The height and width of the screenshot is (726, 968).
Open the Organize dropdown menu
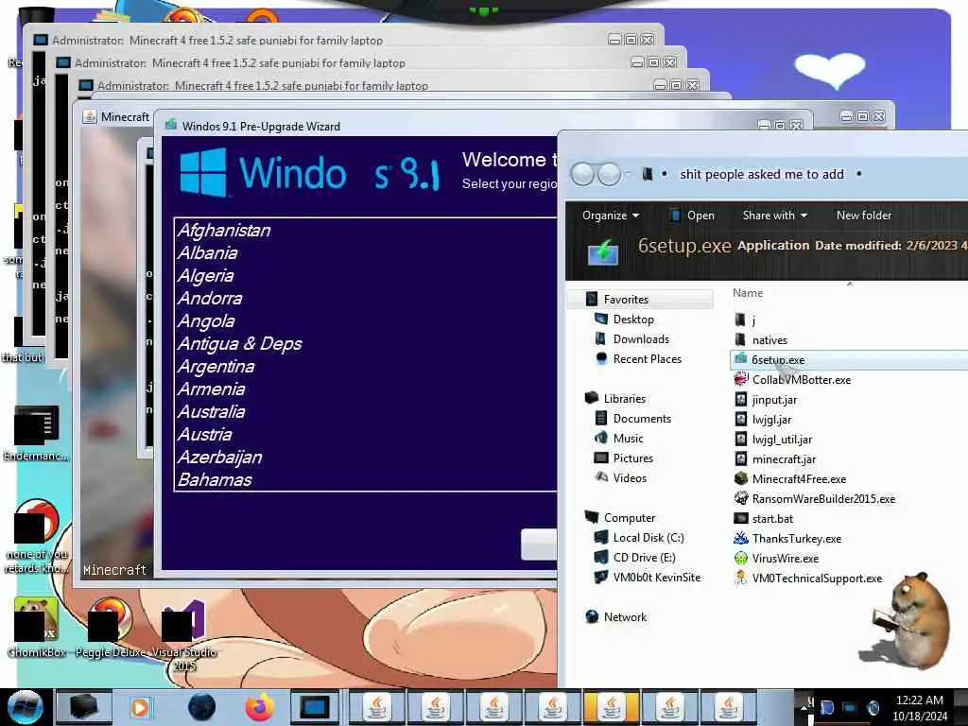pos(611,216)
